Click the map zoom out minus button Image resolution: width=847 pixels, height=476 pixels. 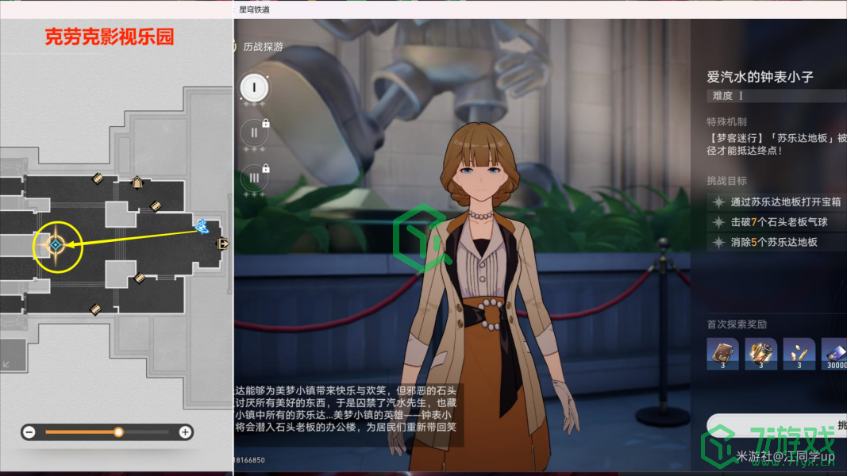click(x=29, y=432)
